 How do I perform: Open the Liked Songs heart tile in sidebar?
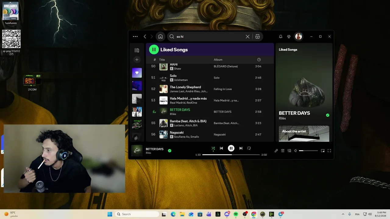pos(137,73)
